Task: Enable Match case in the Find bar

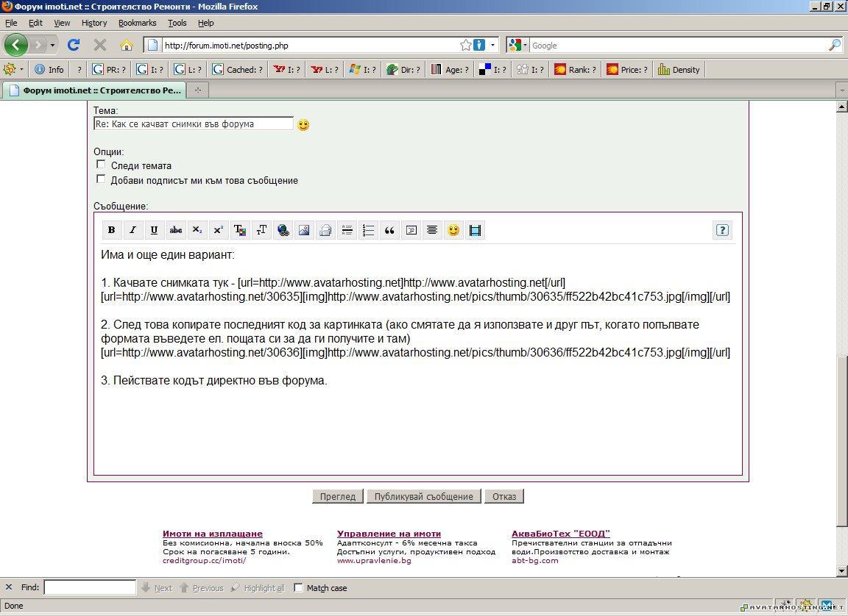Action: pos(298,587)
